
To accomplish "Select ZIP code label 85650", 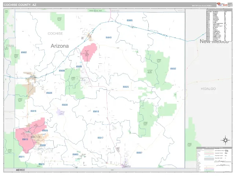I will pos(43,145).
